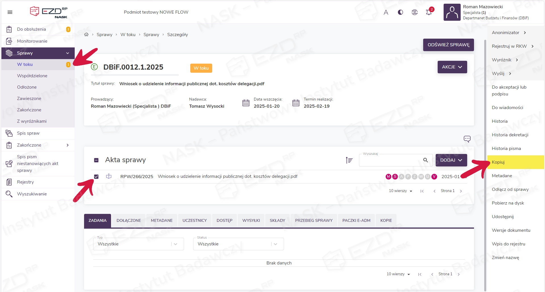This screenshot has width=545, height=292.
Task: Open the comments speech bubble icon
Action: [x=467, y=139]
